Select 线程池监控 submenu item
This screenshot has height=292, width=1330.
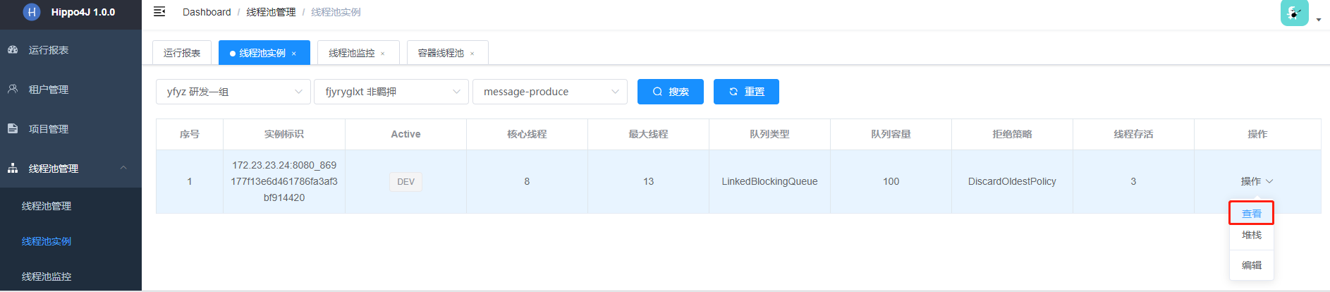tap(71, 275)
